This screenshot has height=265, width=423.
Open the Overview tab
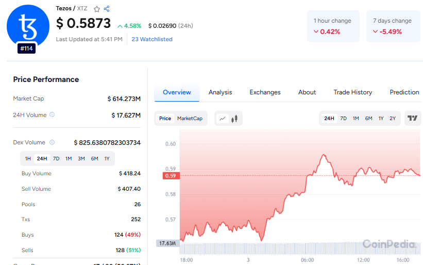(177, 92)
